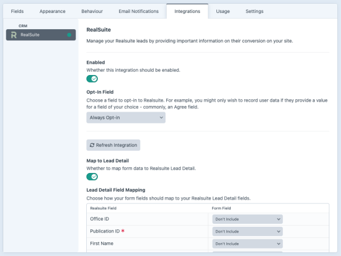
Task: Open the Email Notifications tab
Action: pos(138,11)
